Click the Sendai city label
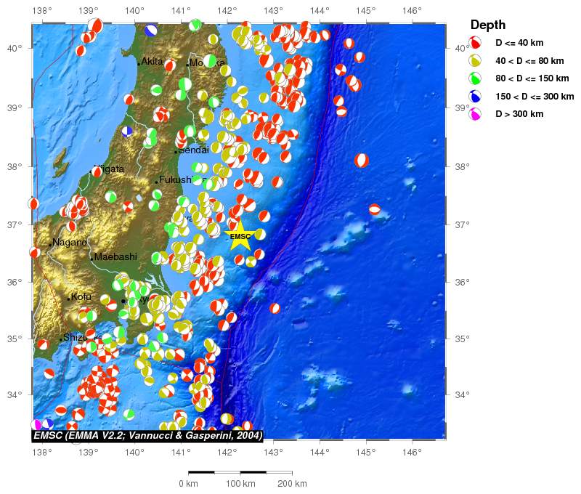Image resolution: width=581 pixels, height=494 pixels. click(x=192, y=150)
